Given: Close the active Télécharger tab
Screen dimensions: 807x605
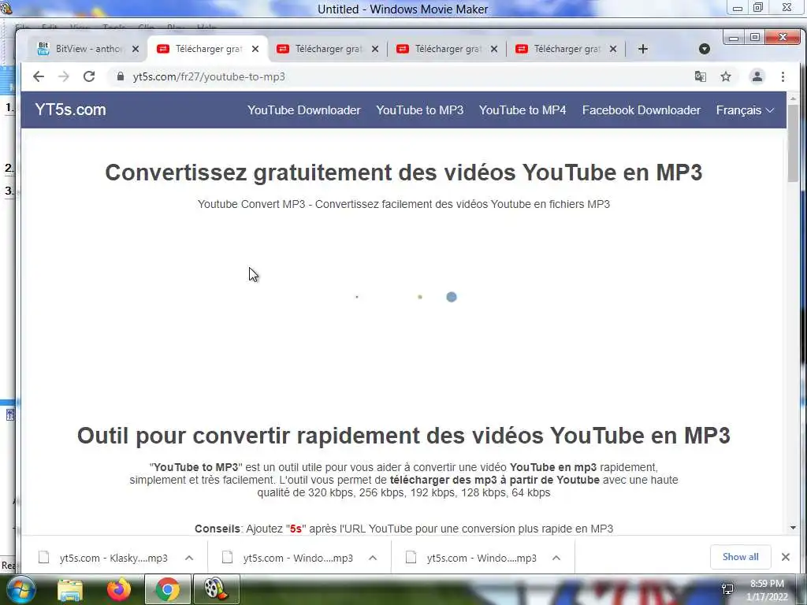Looking at the screenshot, I should pyautogui.click(x=255, y=49).
